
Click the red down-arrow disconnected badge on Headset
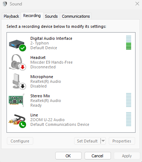tap(22, 67)
